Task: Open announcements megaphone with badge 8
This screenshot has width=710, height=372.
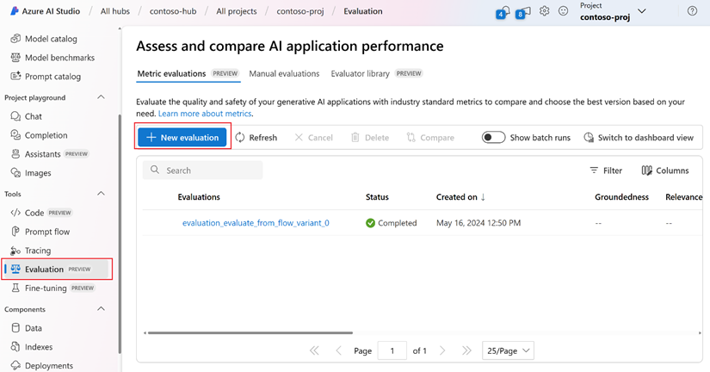Action: tap(523, 13)
